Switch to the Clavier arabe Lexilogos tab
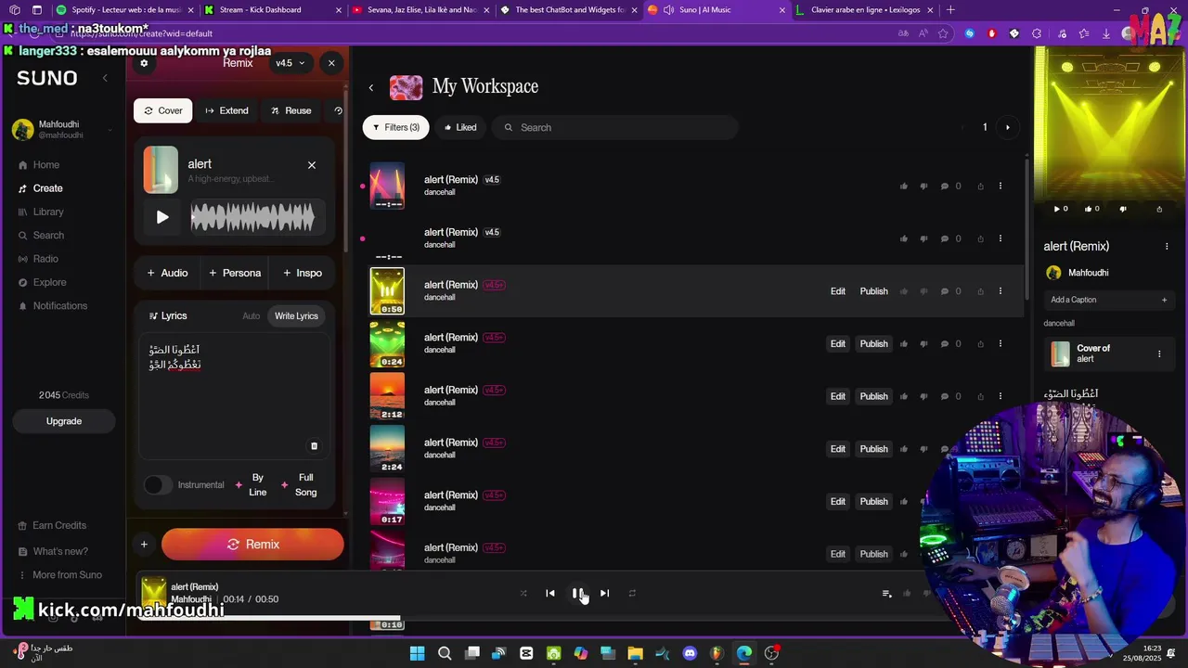1188x668 pixels. point(863,10)
